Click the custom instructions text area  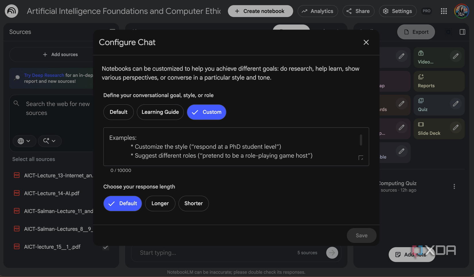(230, 146)
